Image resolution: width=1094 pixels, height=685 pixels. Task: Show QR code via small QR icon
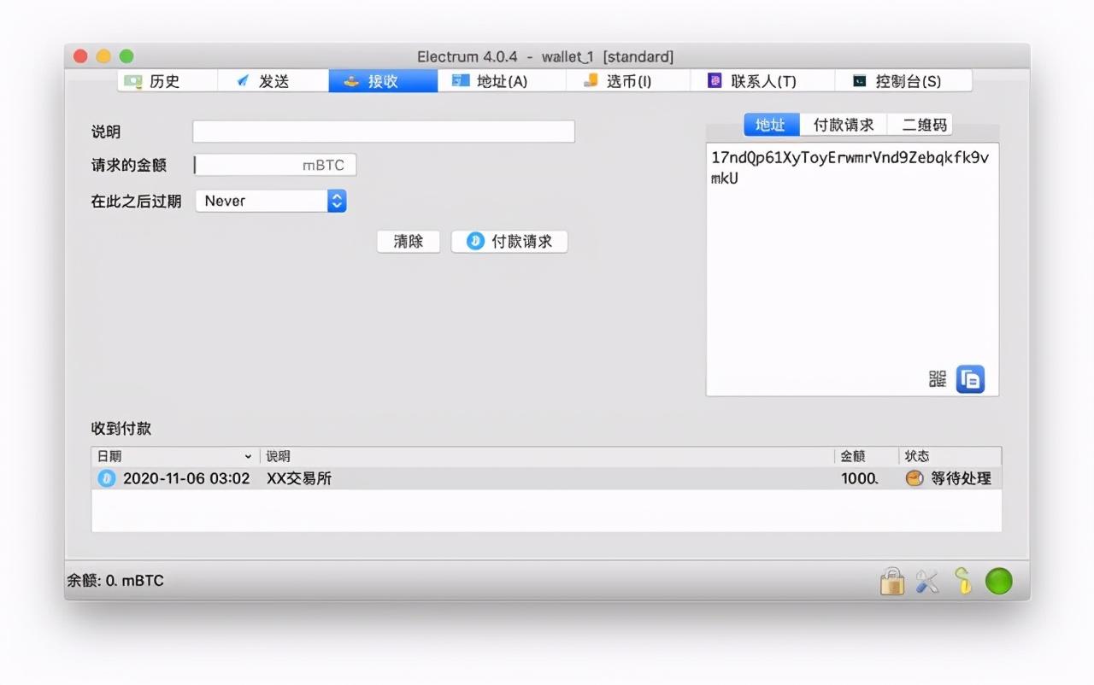point(938,379)
